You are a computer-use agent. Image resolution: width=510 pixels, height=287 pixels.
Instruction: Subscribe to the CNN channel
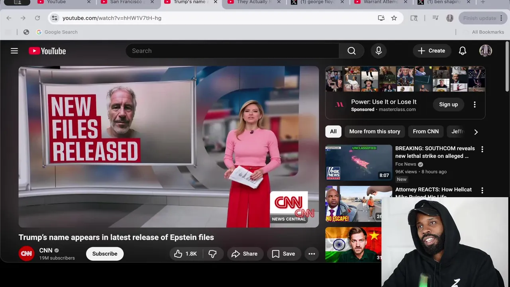tap(105, 254)
